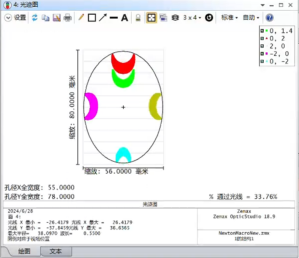Select the arrow drawing tool
This screenshot has height=258, width=299.
click(x=103, y=18)
